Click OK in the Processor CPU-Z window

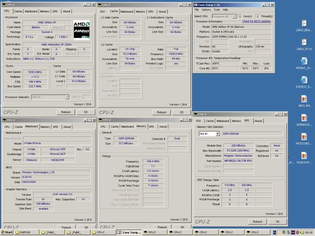pyautogui.click(x=86, y=112)
